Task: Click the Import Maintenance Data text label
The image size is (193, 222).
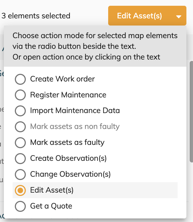Action: 75,111
